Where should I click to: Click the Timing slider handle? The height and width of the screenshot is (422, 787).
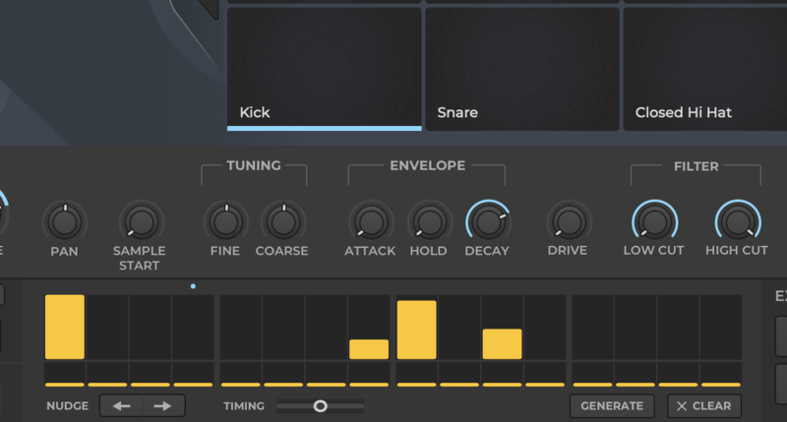click(x=320, y=405)
